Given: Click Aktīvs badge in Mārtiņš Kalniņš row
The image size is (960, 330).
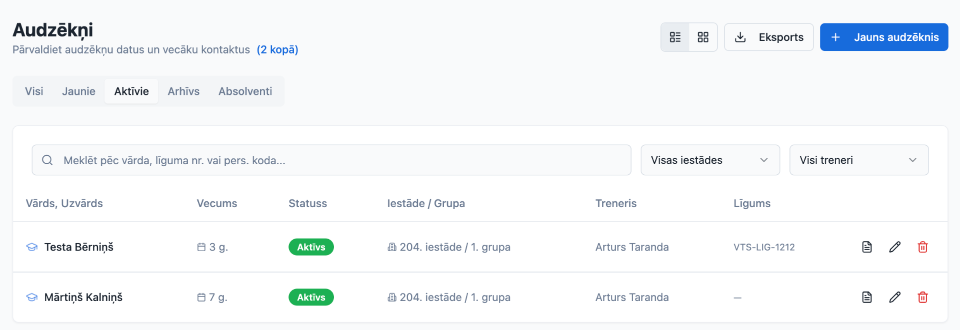Looking at the screenshot, I should click(x=311, y=298).
